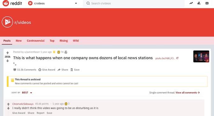Expand the post with the expand arrows icon
Screen dimensions: 214x116
click(15, 64)
